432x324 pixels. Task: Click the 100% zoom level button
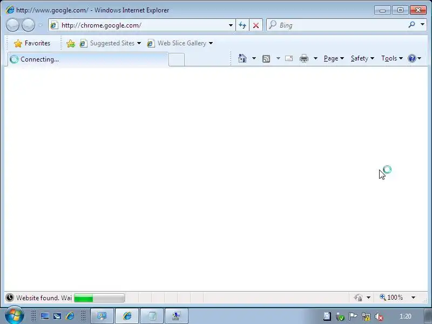[391, 298]
